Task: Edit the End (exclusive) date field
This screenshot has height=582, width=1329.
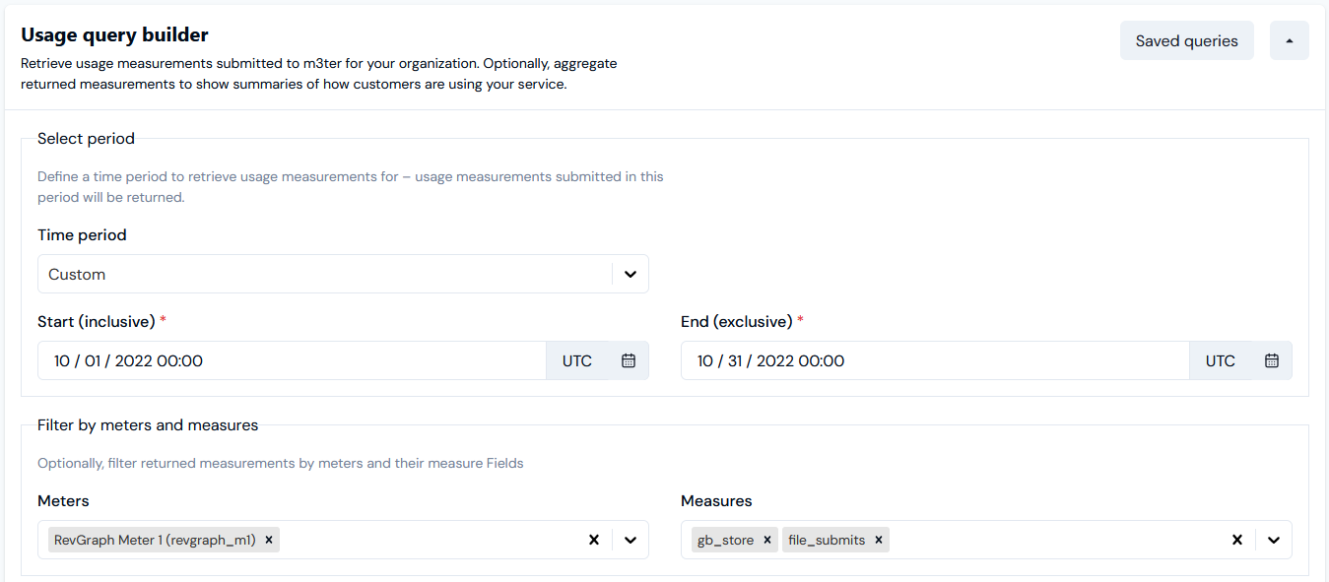Action: pos(936,360)
